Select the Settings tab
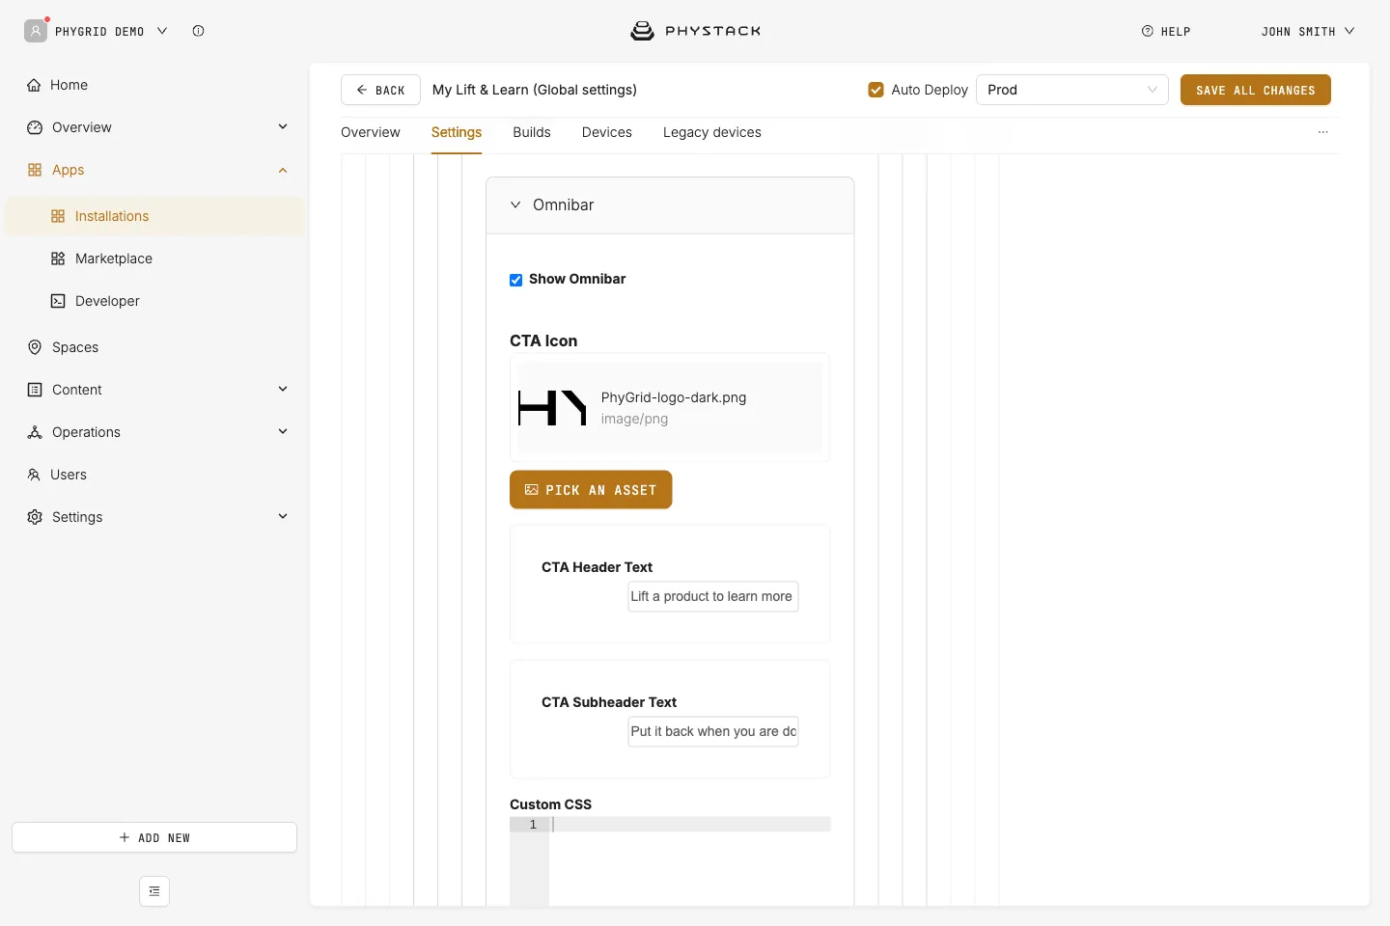 457,132
